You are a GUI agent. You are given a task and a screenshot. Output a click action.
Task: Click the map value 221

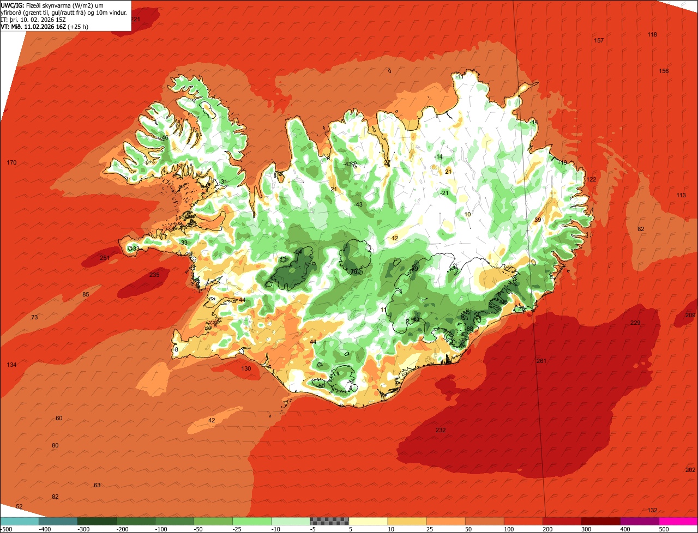coord(136,19)
